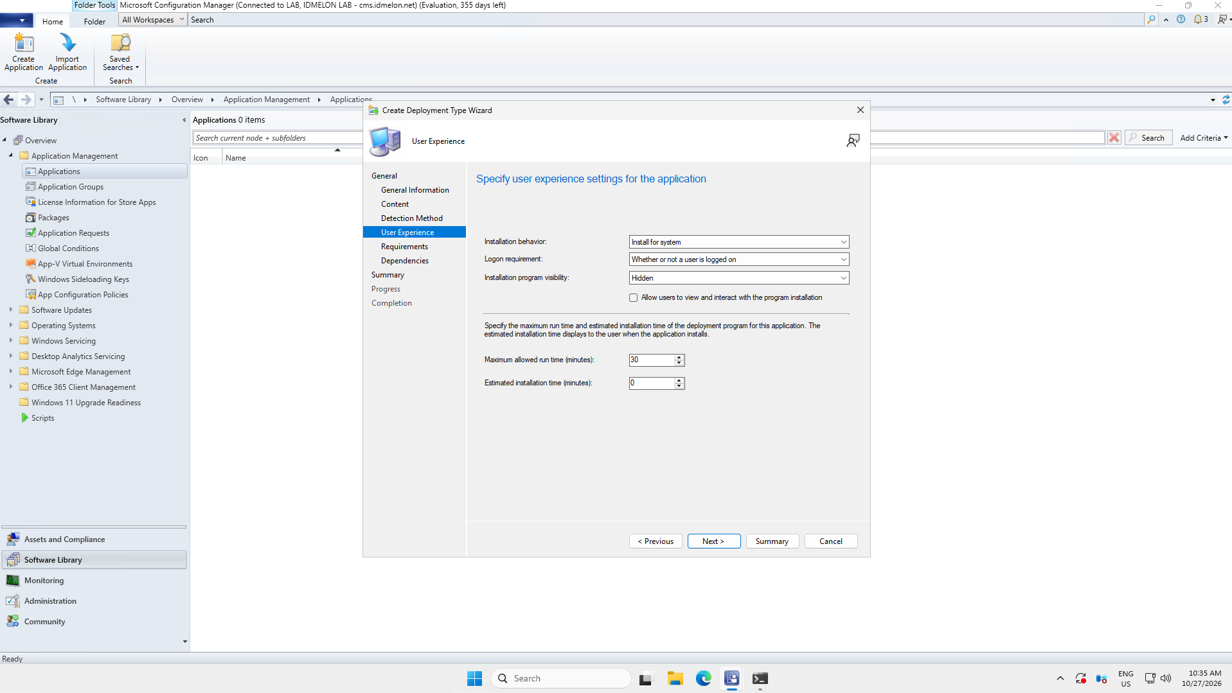Screen dimensions: 1232x693
Task: Open Saved Searches in the ribbon
Action: pos(120,52)
